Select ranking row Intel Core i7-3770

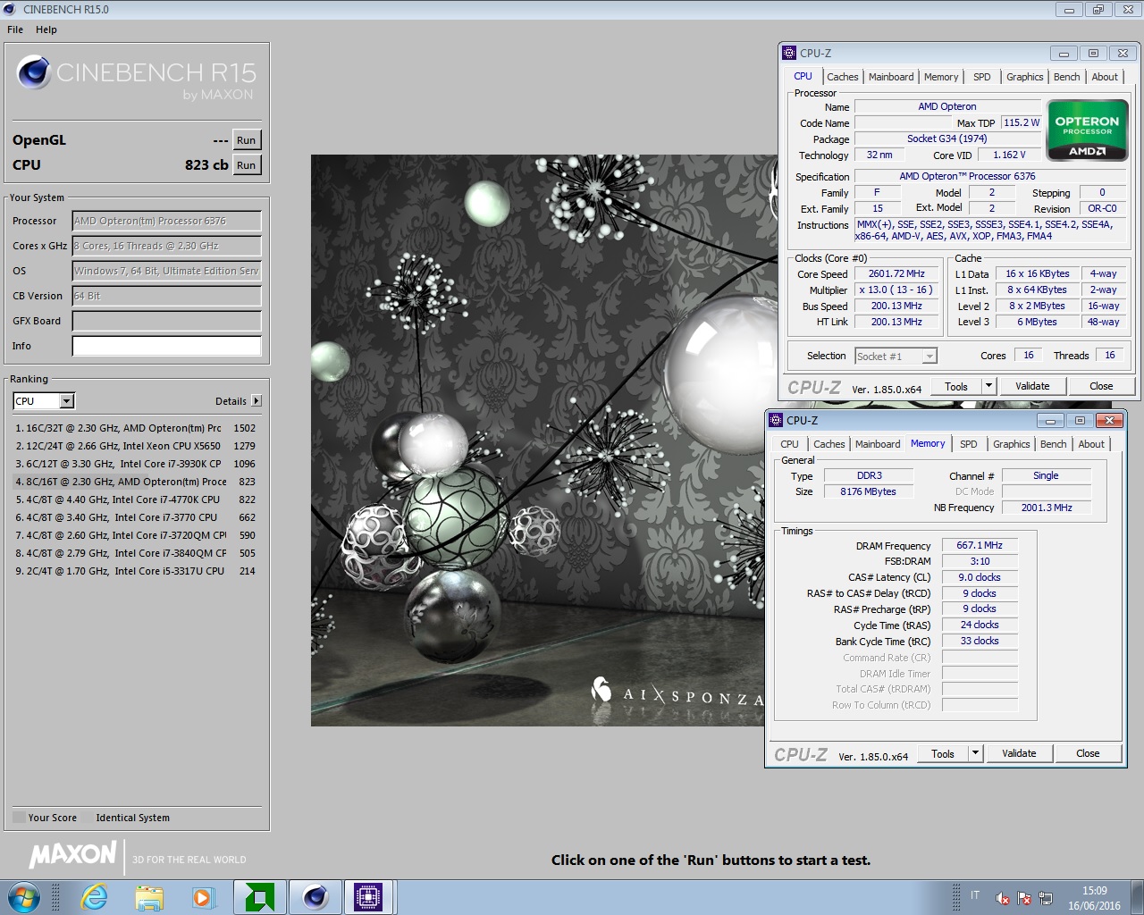(x=136, y=517)
